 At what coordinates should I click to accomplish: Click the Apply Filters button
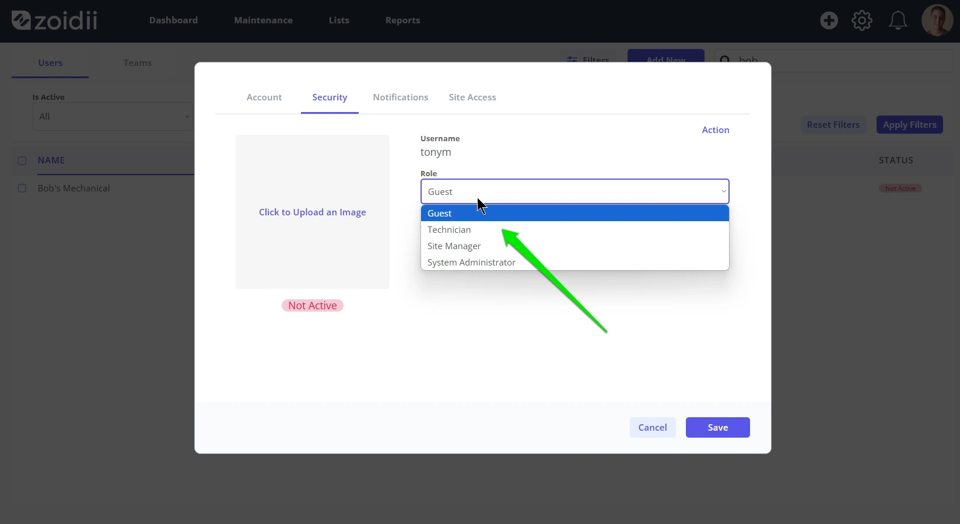(x=910, y=125)
